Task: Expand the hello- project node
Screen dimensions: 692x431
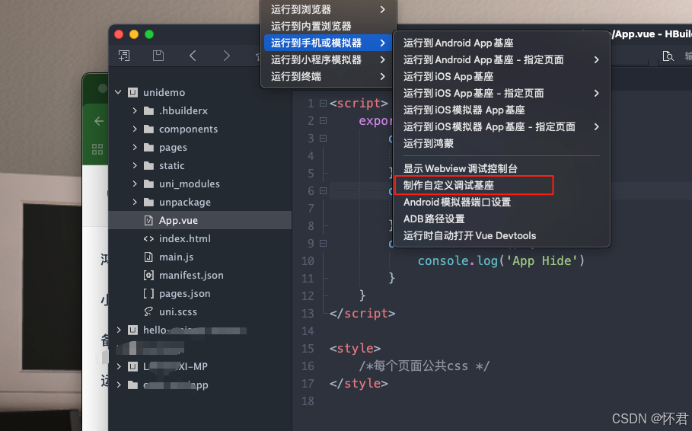Action: click(118, 330)
